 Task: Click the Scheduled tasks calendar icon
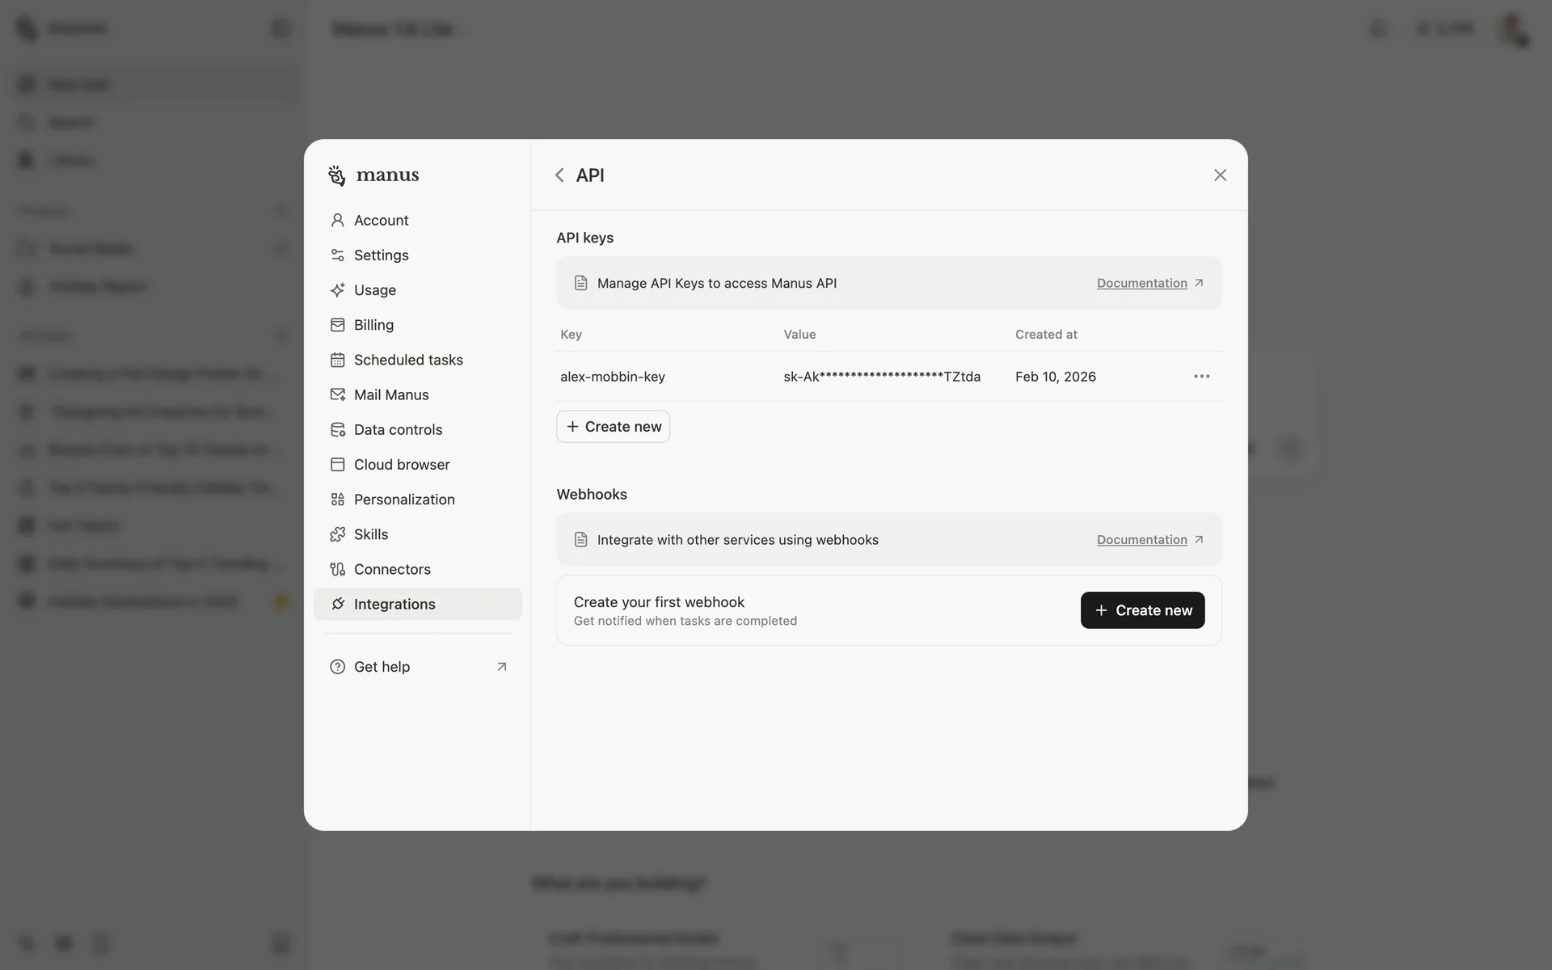click(x=337, y=360)
